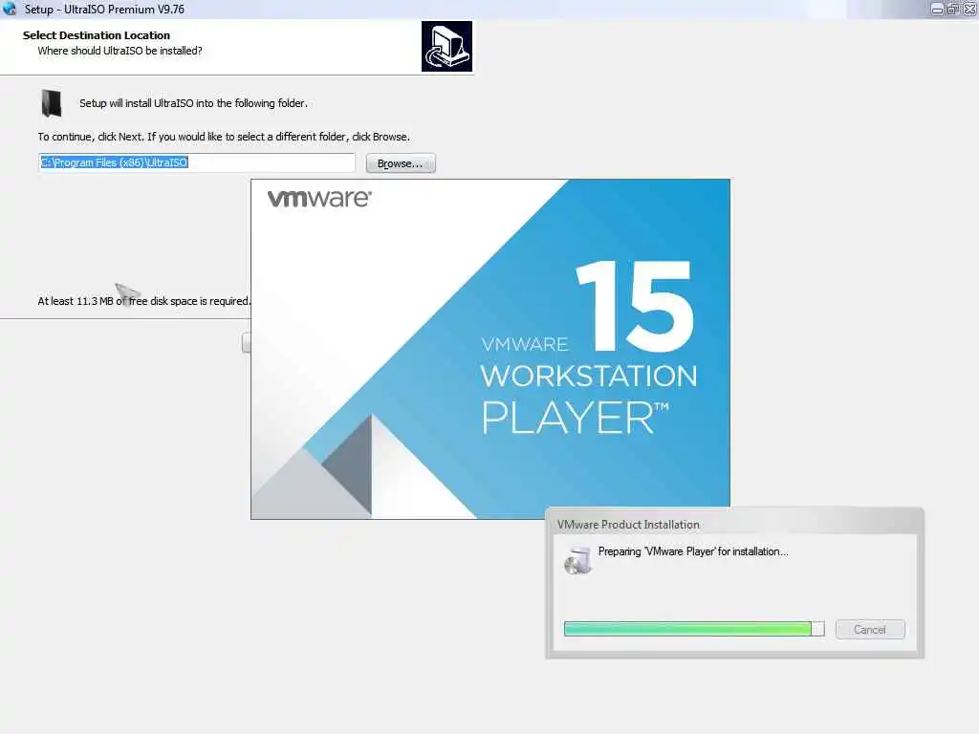
Task: Click 'Setup will install UltraISO into the following folder.' text
Action: [193, 103]
